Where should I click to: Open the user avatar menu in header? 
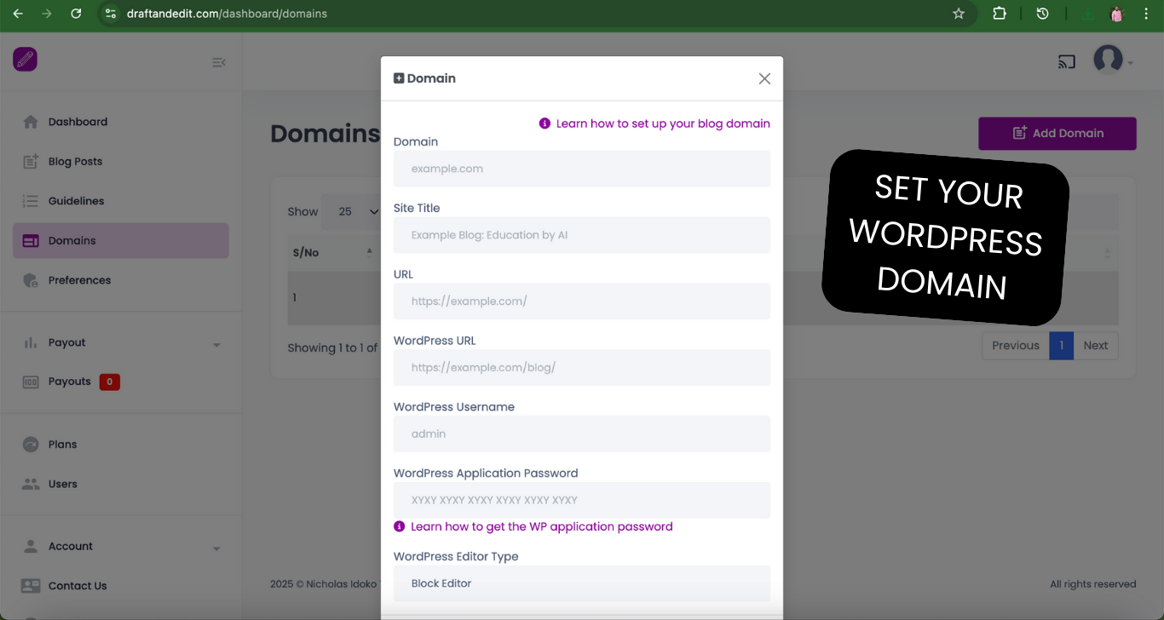(1113, 60)
